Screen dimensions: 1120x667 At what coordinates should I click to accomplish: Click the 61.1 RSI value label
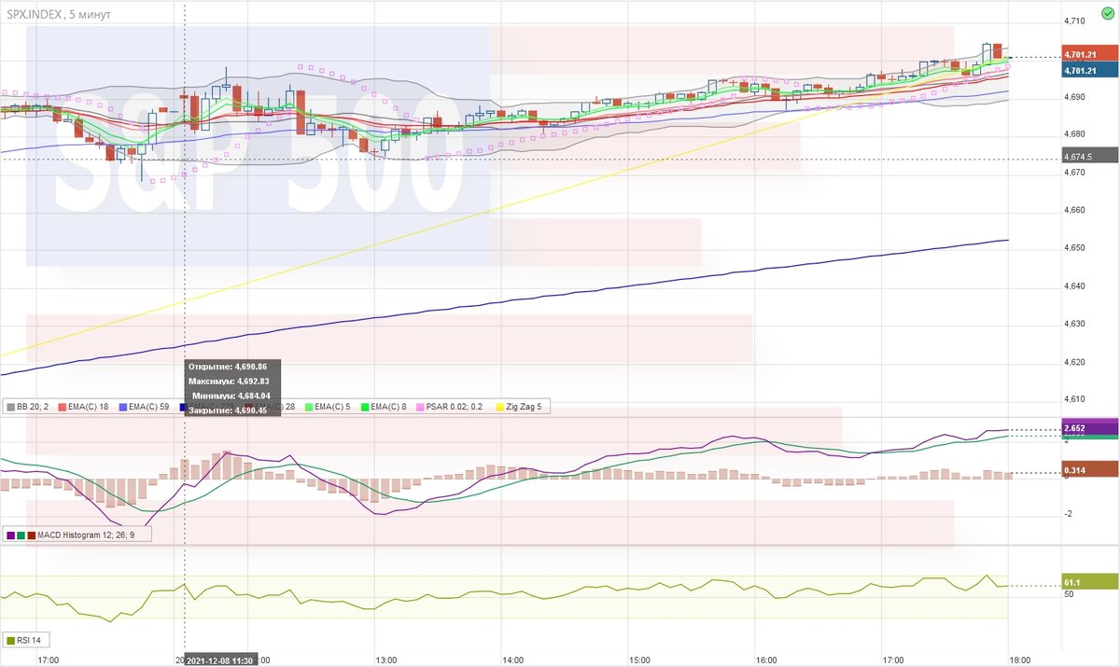(1090, 582)
